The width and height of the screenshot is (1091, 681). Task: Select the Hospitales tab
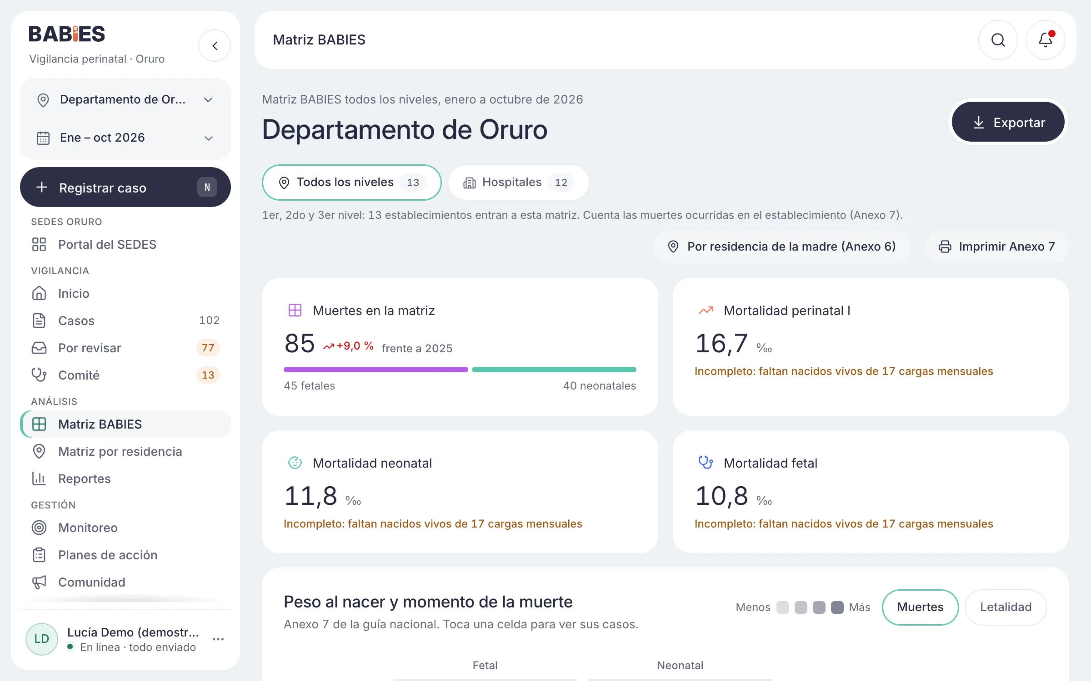pos(519,183)
